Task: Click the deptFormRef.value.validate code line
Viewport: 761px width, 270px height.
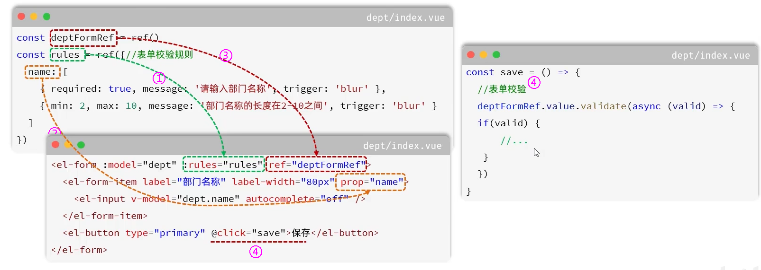Action: click(568, 106)
